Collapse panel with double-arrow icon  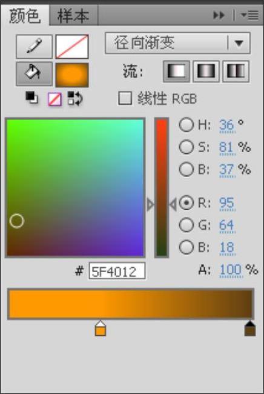[219, 16]
